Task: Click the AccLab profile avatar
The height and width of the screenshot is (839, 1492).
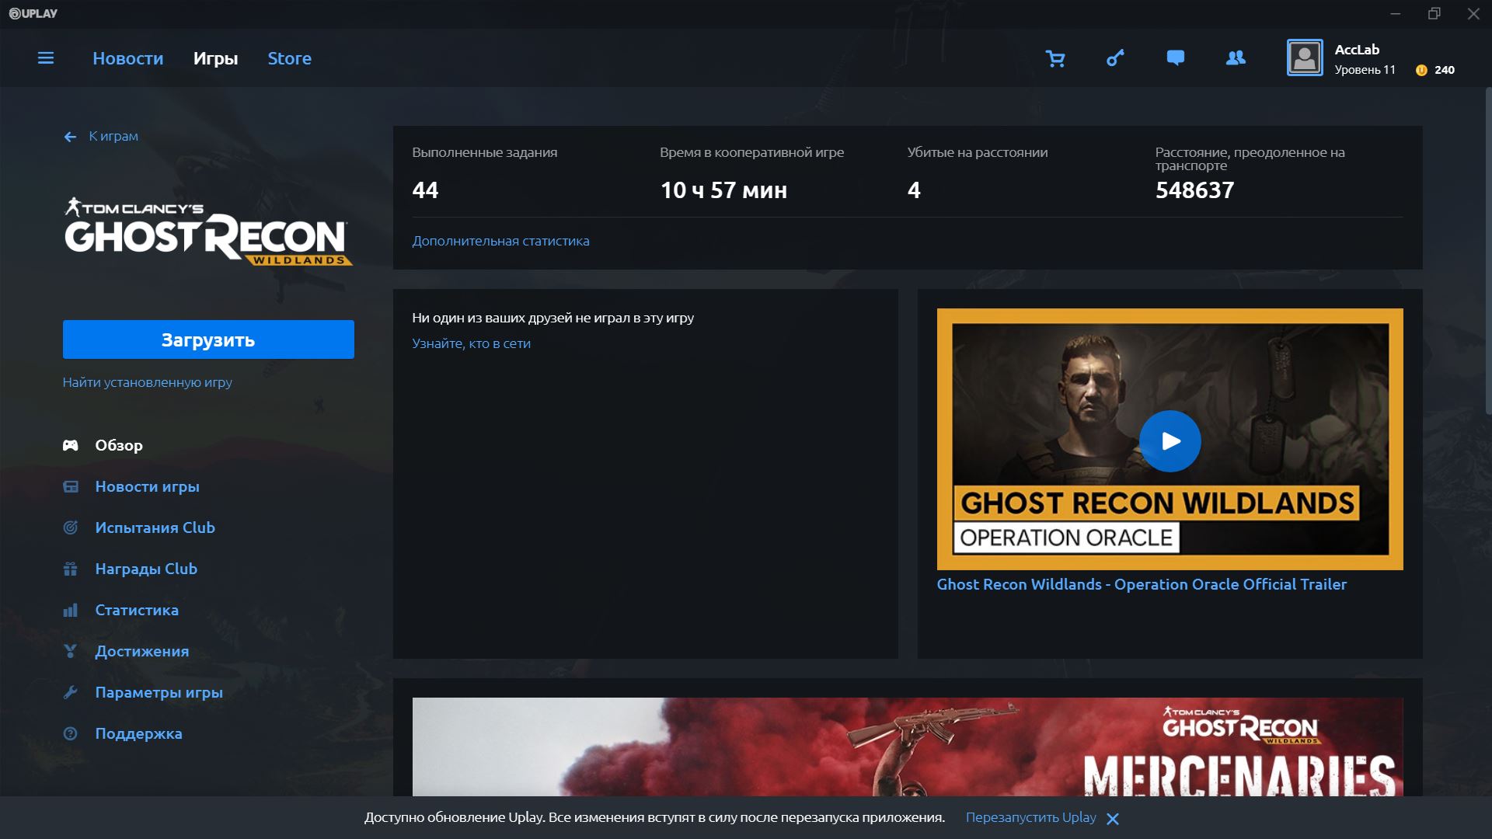Action: [x=1305, y=57]
